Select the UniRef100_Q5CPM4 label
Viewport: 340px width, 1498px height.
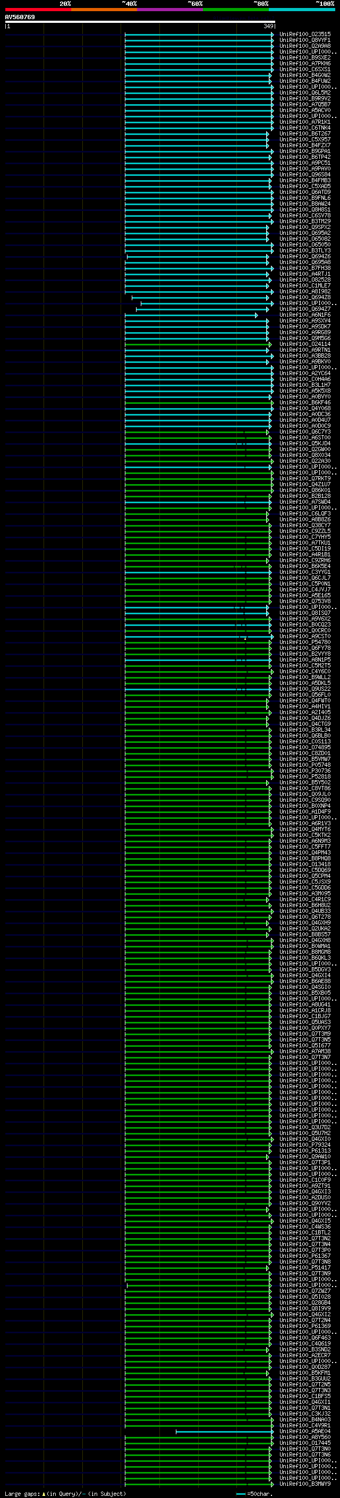coord(304,876)
